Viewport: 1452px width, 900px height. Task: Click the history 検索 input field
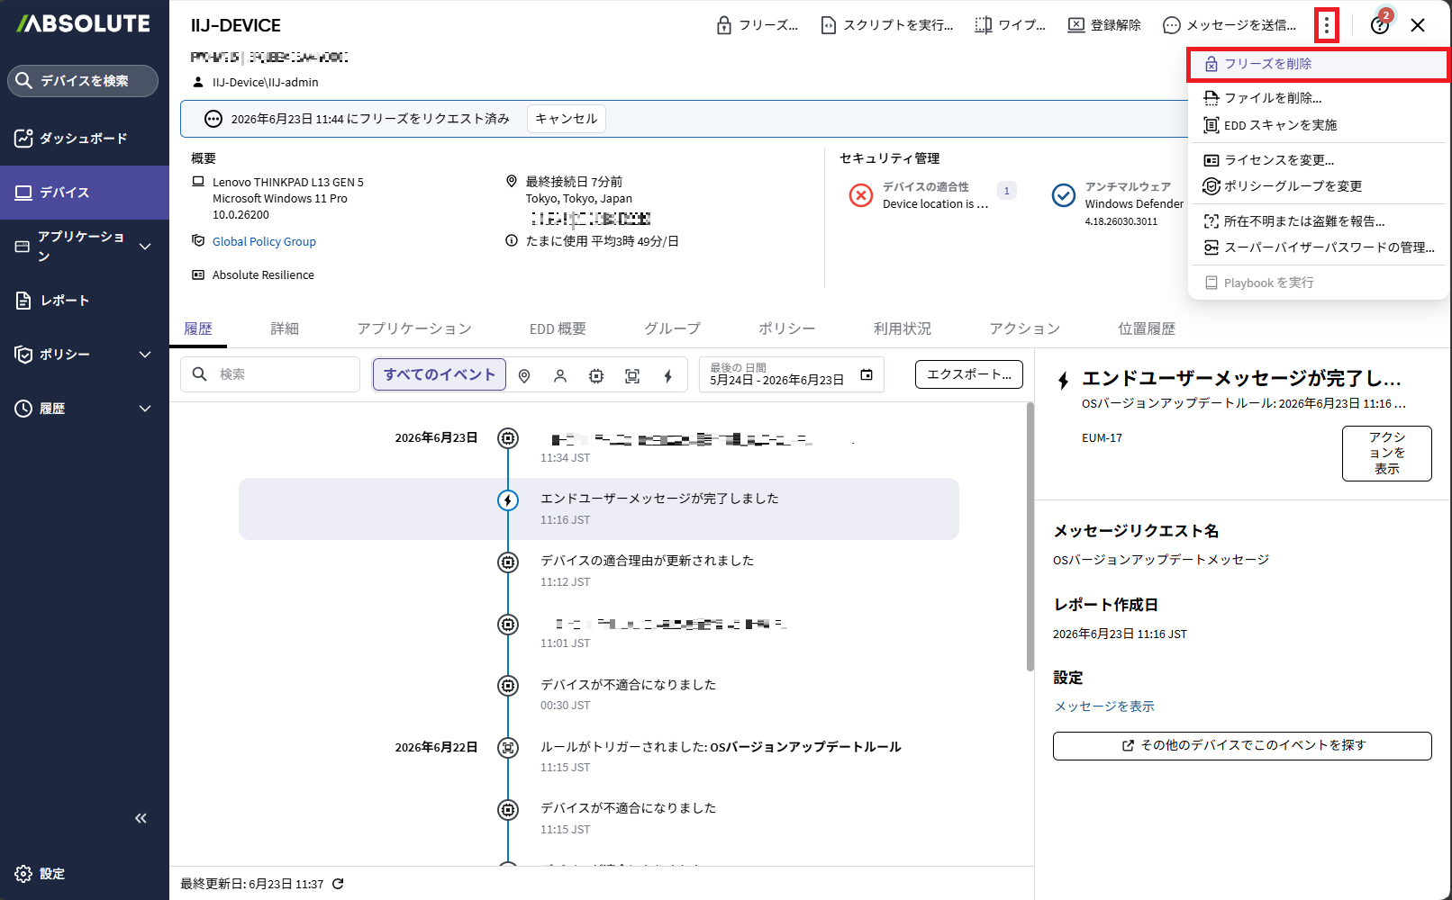270,374
